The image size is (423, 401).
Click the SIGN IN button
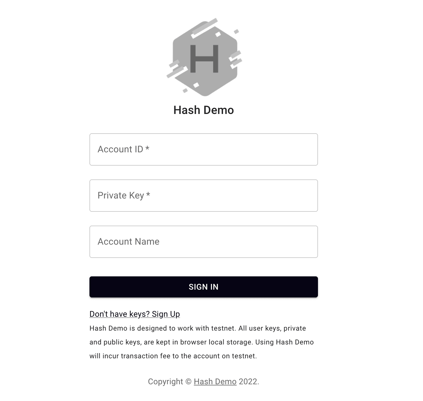(204, 287)
